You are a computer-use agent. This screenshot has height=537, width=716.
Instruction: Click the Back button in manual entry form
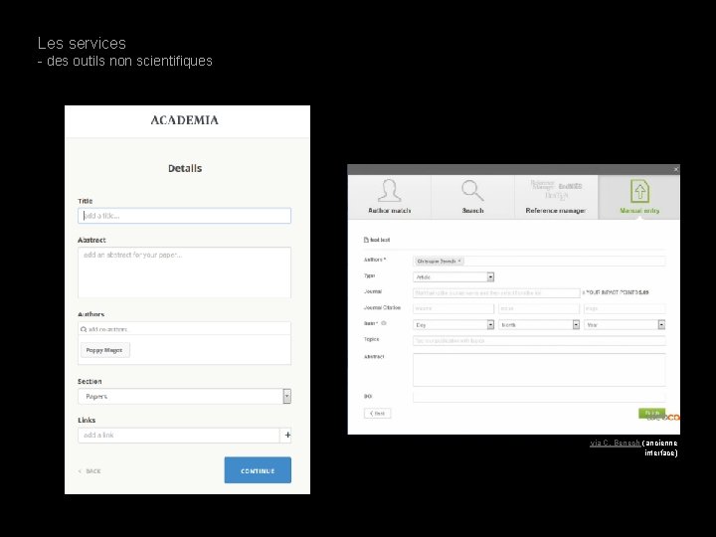point(377,414)
